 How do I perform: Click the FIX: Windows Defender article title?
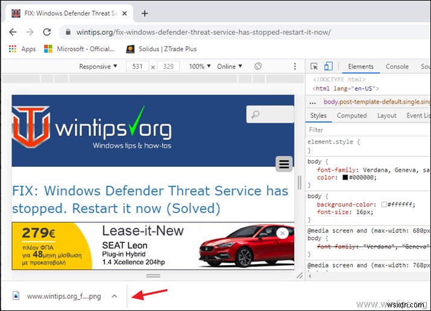click(x=150, y=199)
